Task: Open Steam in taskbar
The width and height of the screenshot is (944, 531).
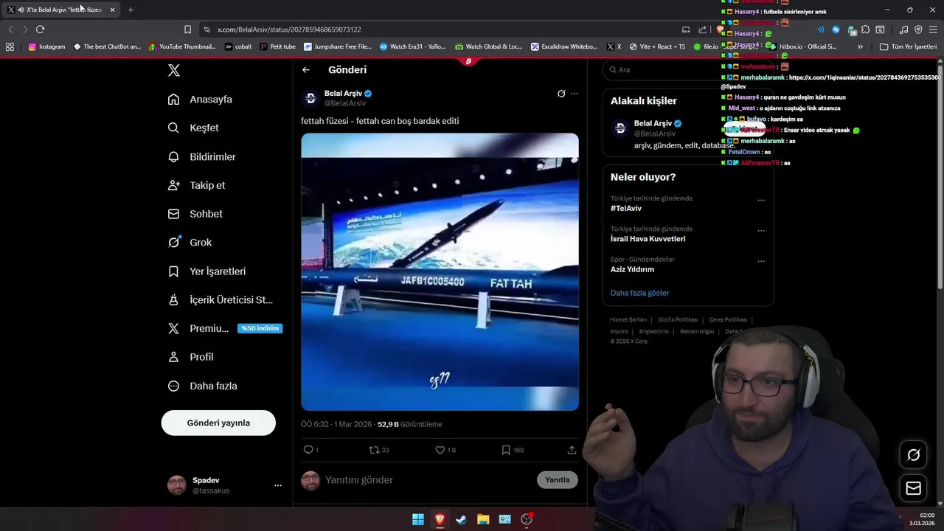Action: (x=461, y=519)
